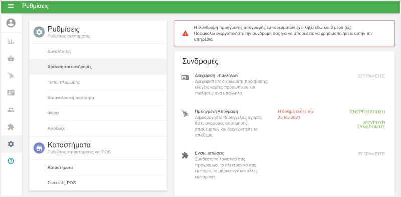Open the hamburger menu icon

(x=11, y=6)
